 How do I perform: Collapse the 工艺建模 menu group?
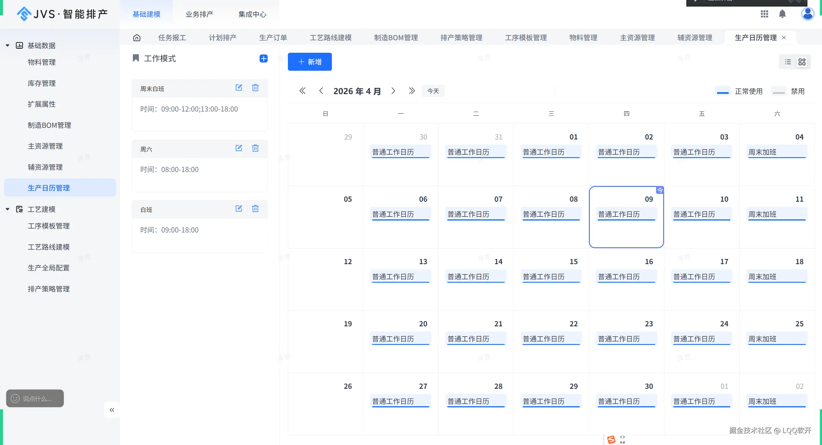8,209
